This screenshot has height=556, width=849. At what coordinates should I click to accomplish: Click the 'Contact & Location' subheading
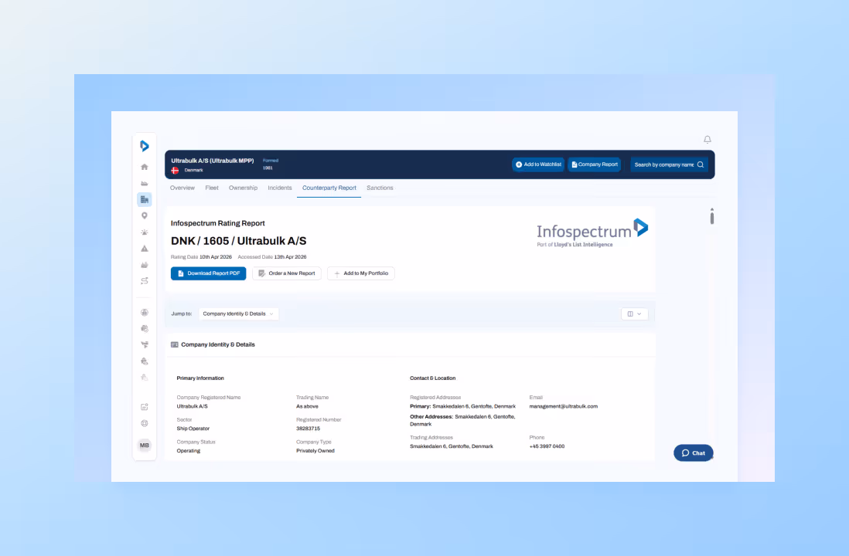[433, 378]
